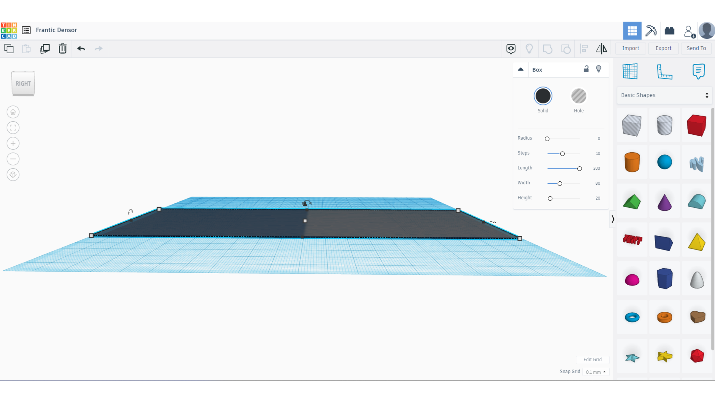The height and width of the screenshot is (402, 715).
Task: Open the Mirror tool
Action: click(601, 49)
